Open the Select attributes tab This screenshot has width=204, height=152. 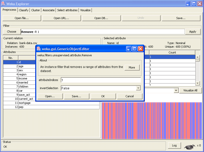click(x=67, y=10)
